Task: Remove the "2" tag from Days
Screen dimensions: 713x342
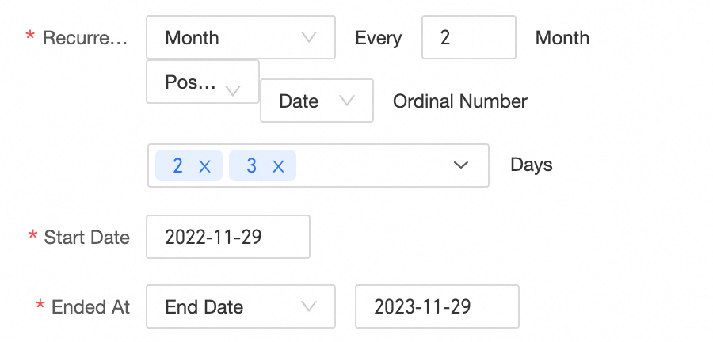Action: pyautogui.click(x=204, y=166)
